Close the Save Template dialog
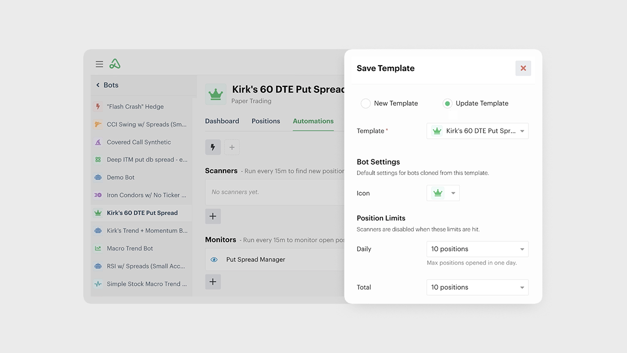 [523, 68]
